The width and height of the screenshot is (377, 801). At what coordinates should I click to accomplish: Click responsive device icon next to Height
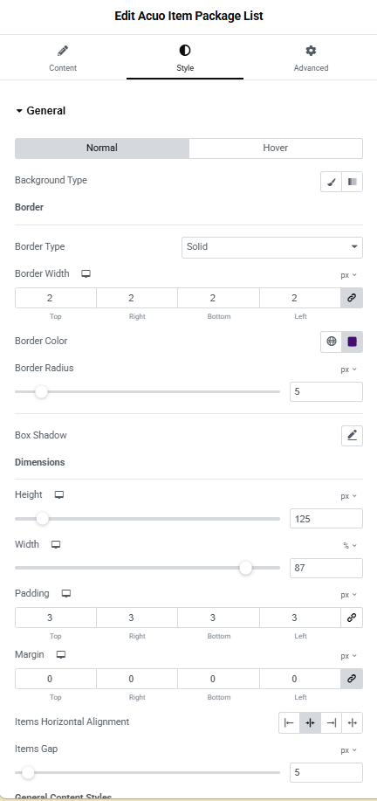pyautogui.click(x=59, y=495)
